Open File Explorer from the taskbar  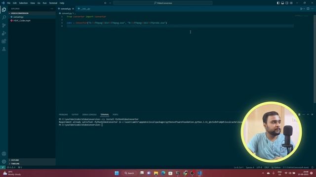156,173
